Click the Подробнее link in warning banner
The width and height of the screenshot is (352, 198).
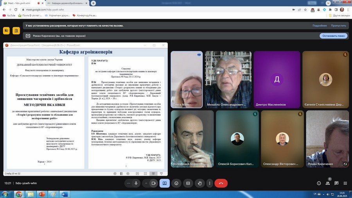tap(319, 25)
